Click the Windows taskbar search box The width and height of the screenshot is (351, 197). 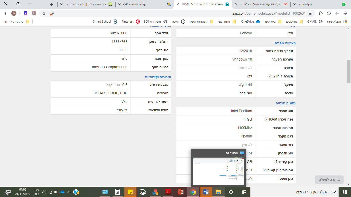click(294, 192)
